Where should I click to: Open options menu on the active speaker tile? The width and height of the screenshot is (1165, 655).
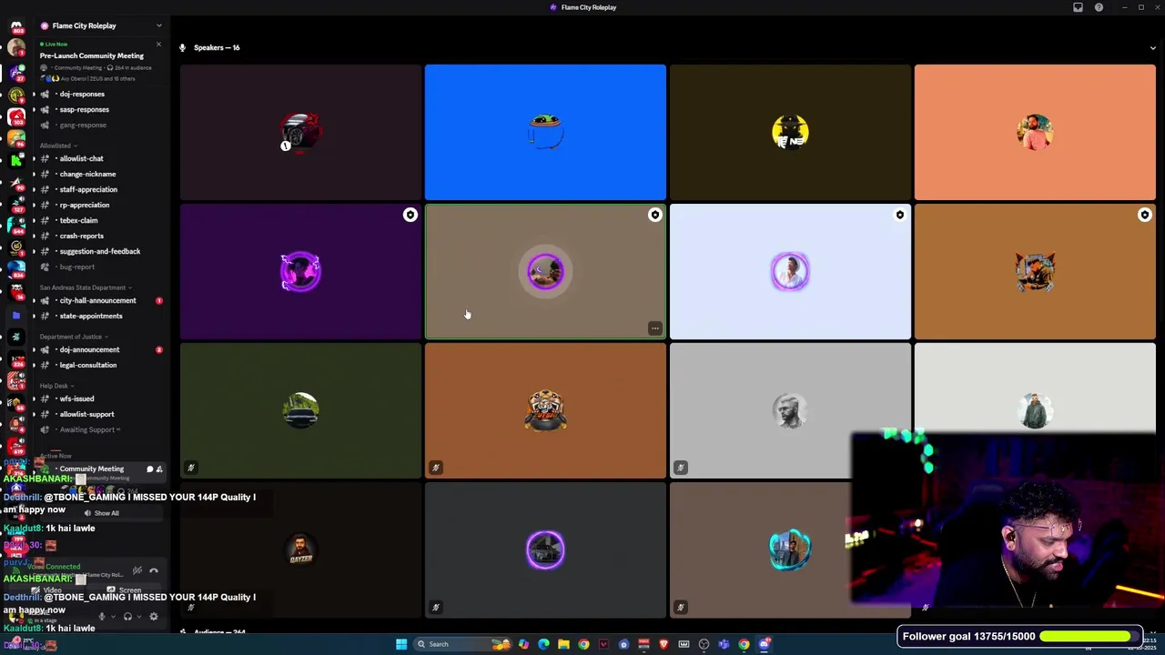[654, 328]
